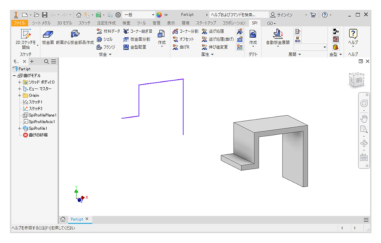
Task: Click 伸び値変更 tool
Action: pos(215,47)
